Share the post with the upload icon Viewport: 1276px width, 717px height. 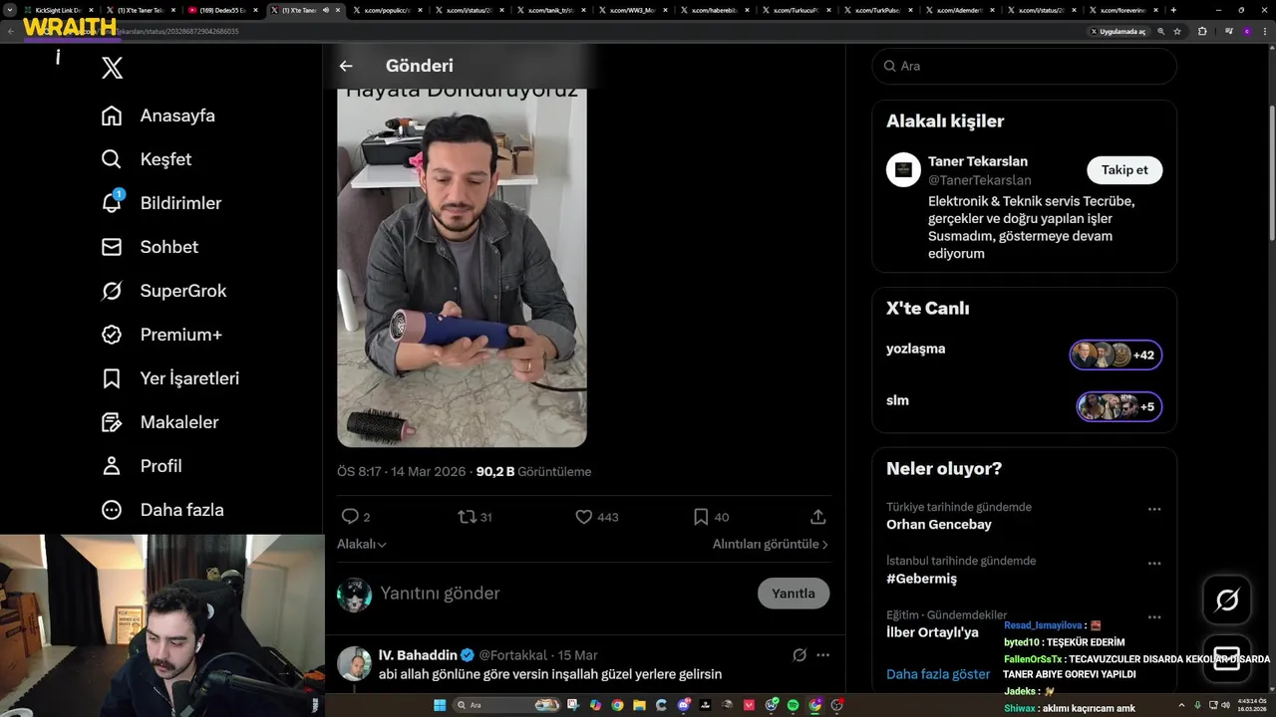[x=817, y=517]
